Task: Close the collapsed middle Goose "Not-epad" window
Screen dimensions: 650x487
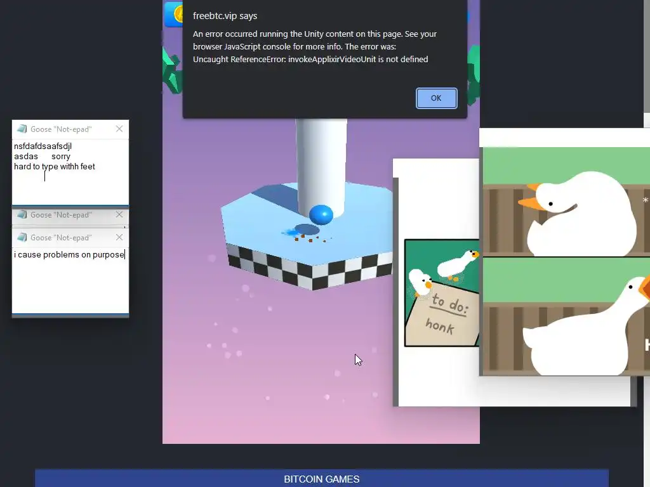Action: tap(119, 214)
